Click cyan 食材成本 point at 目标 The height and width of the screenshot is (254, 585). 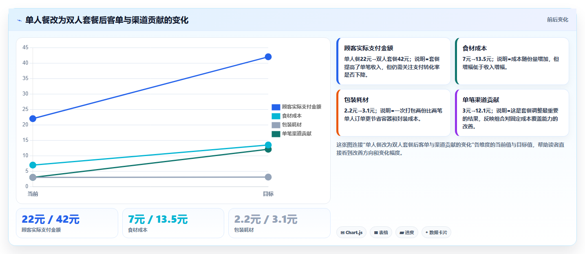pos(268,145)
